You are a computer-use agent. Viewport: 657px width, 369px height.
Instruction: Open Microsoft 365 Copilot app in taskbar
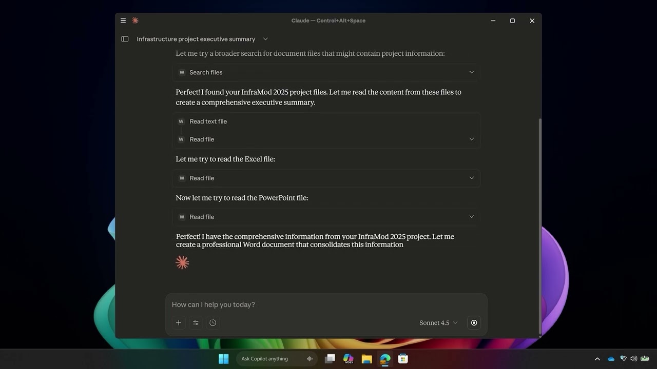349,359
